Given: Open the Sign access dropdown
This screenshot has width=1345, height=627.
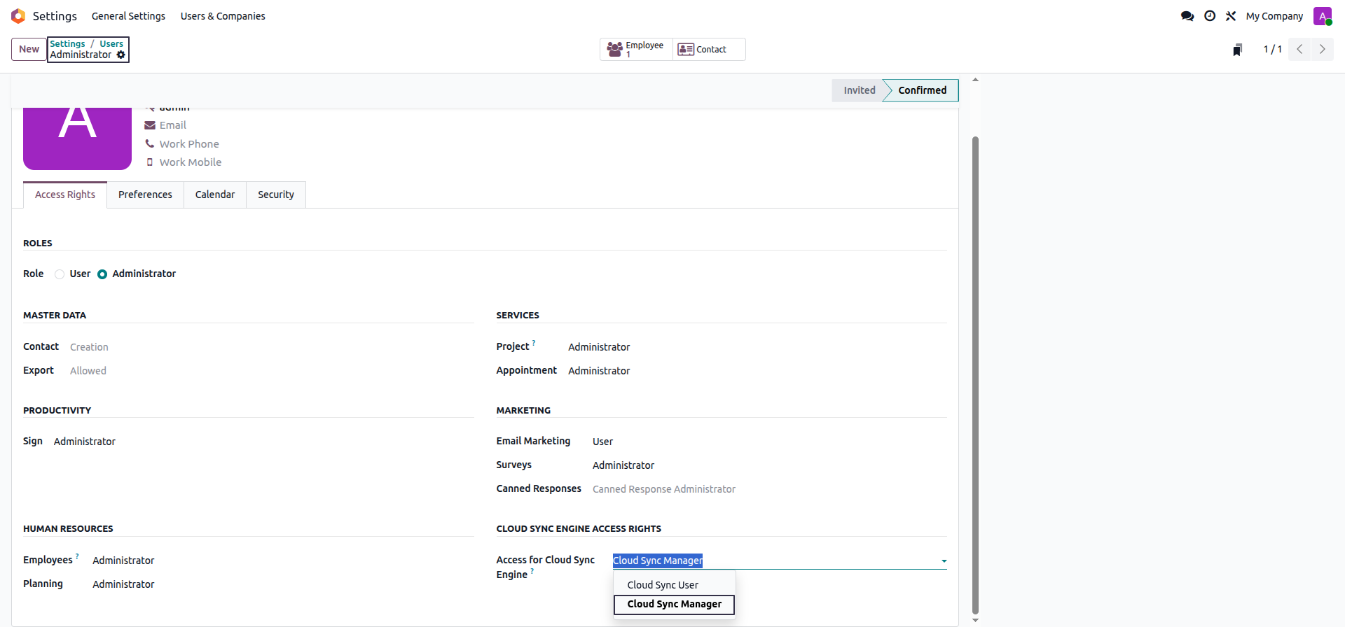Looking at the screenshot, I should 263,442.
